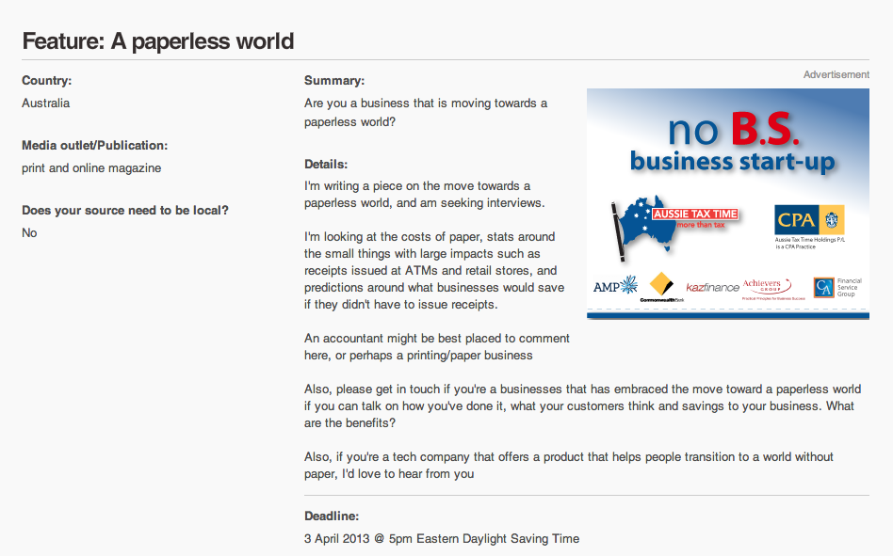Screen dimensions: 893x556
Task: Click the paragraph about tech company products
Action: pos(568,465)
